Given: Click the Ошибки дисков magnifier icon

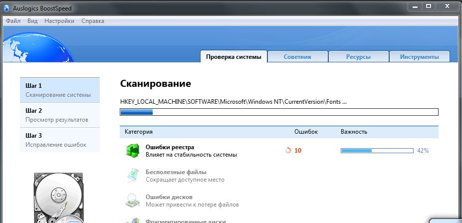Looking at the screenshot, I should click(x=133, y=201).
